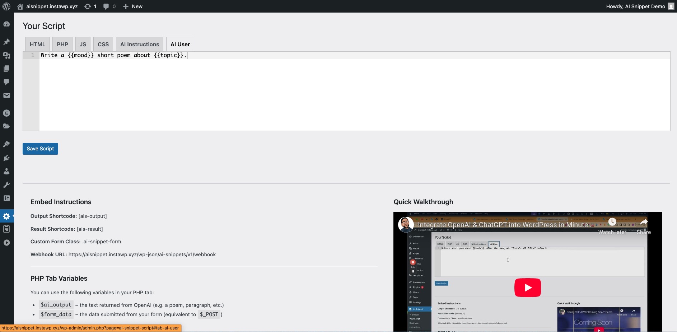Click the $_POST code text
Screen dimensions: 677x332
coord(209,314)
